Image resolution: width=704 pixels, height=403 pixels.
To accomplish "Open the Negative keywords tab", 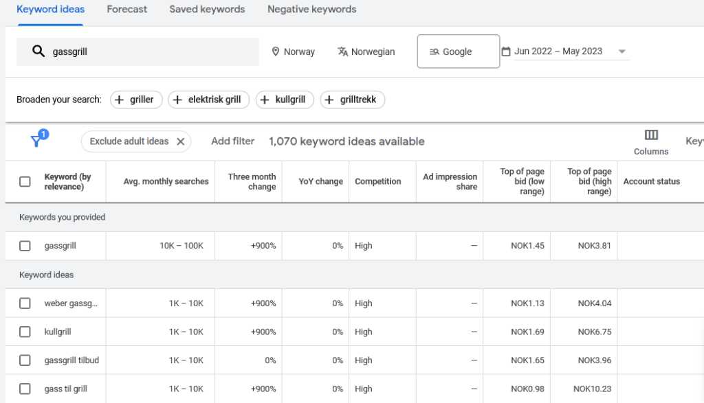I will [x=311, y=10].
